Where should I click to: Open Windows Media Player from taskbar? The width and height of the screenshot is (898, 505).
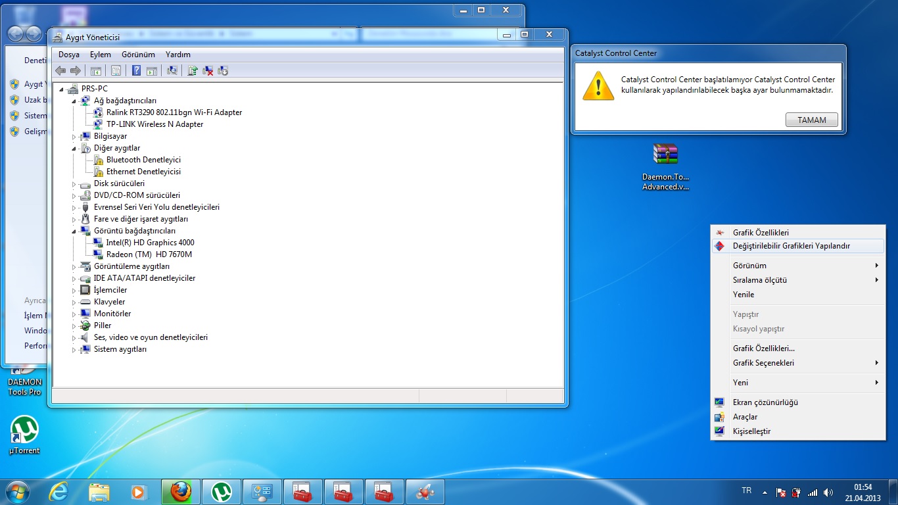(138, 491)
